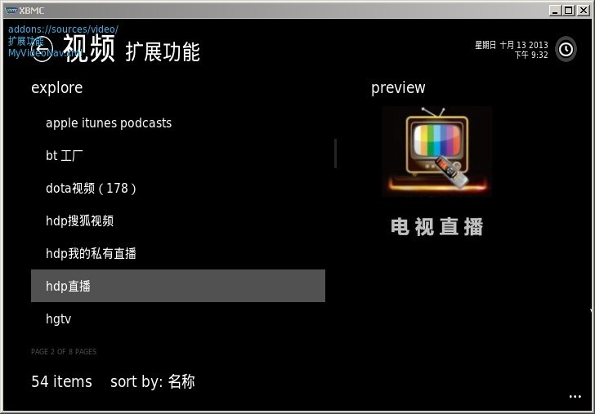595x414 pixels.
Task: Click the list scrollbar handle
Action: point(335,154)
